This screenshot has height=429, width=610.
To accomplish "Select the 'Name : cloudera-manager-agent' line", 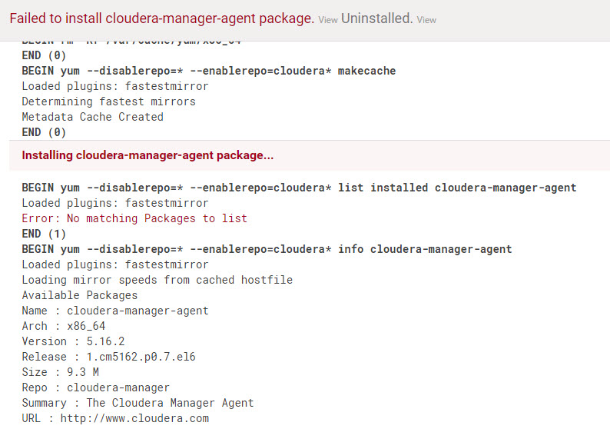I will [x=115, y=311].
